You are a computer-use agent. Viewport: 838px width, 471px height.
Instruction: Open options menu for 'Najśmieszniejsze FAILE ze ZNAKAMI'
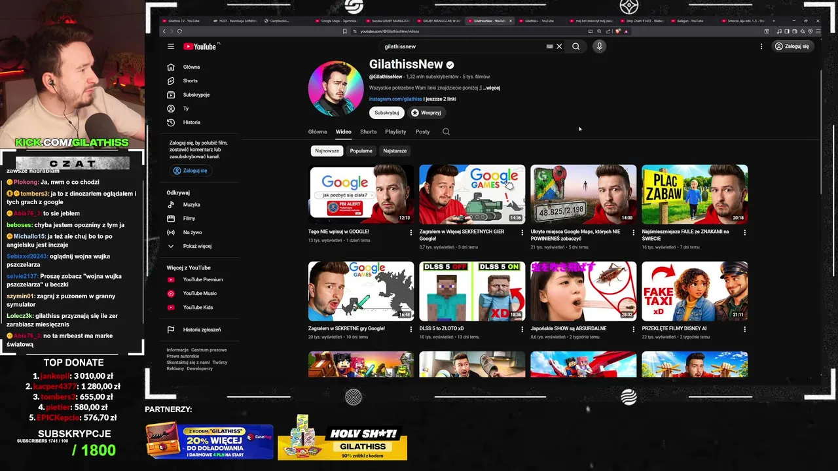pos(744,232)
